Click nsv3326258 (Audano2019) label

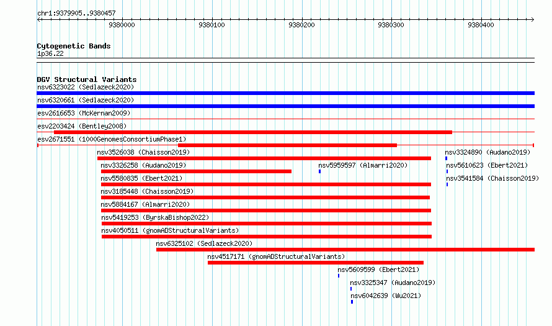(143, 165)
